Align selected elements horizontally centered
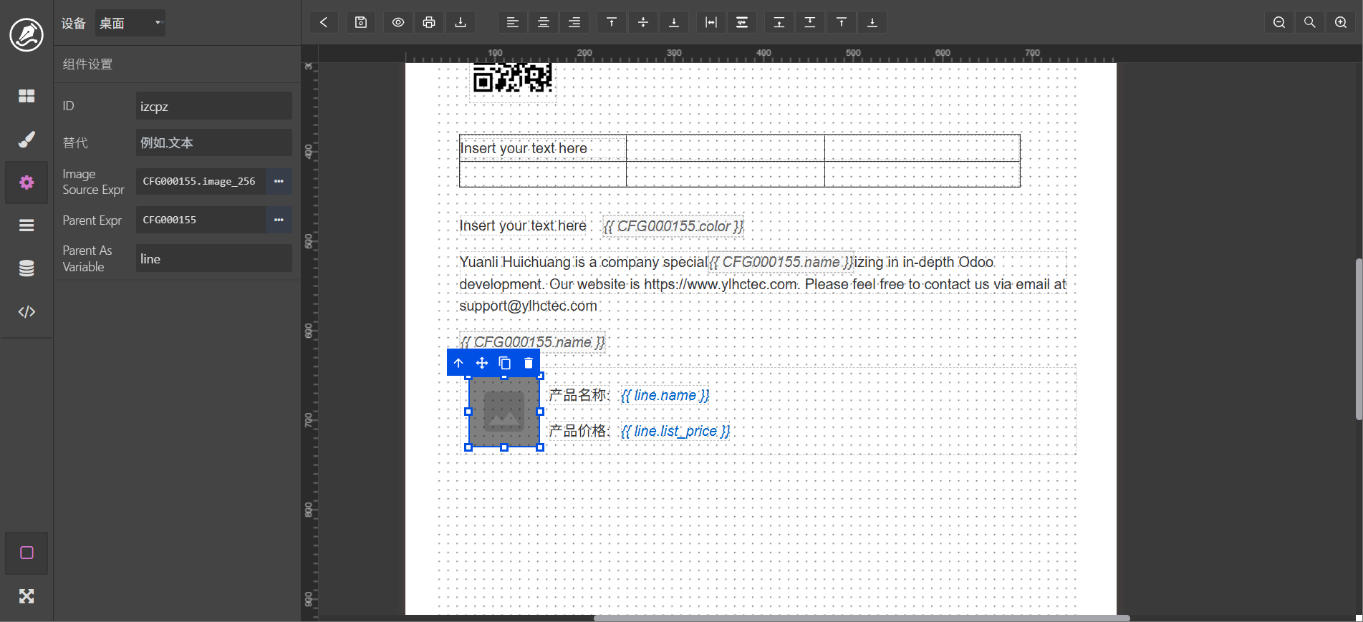The width and height of the screenshot is (1363, 622). (544, 22)
